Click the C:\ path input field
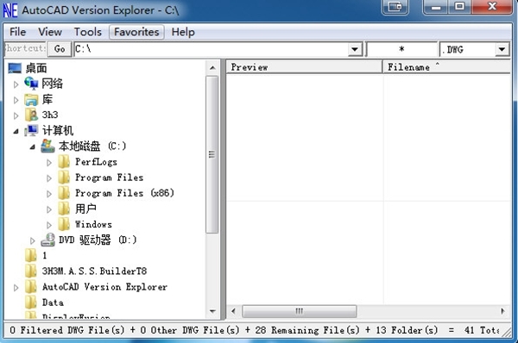This screenshot has height=343, width=518. pos(212,49)
